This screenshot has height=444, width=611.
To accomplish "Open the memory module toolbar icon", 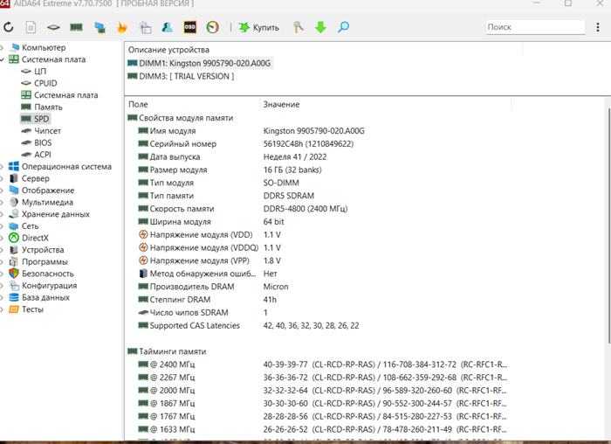I will pos(76,27).
